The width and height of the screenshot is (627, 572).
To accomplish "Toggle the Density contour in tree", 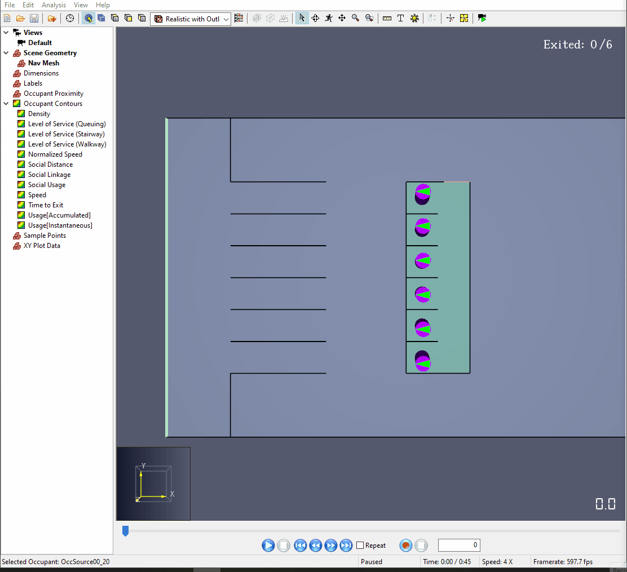I will coord(39,114).
